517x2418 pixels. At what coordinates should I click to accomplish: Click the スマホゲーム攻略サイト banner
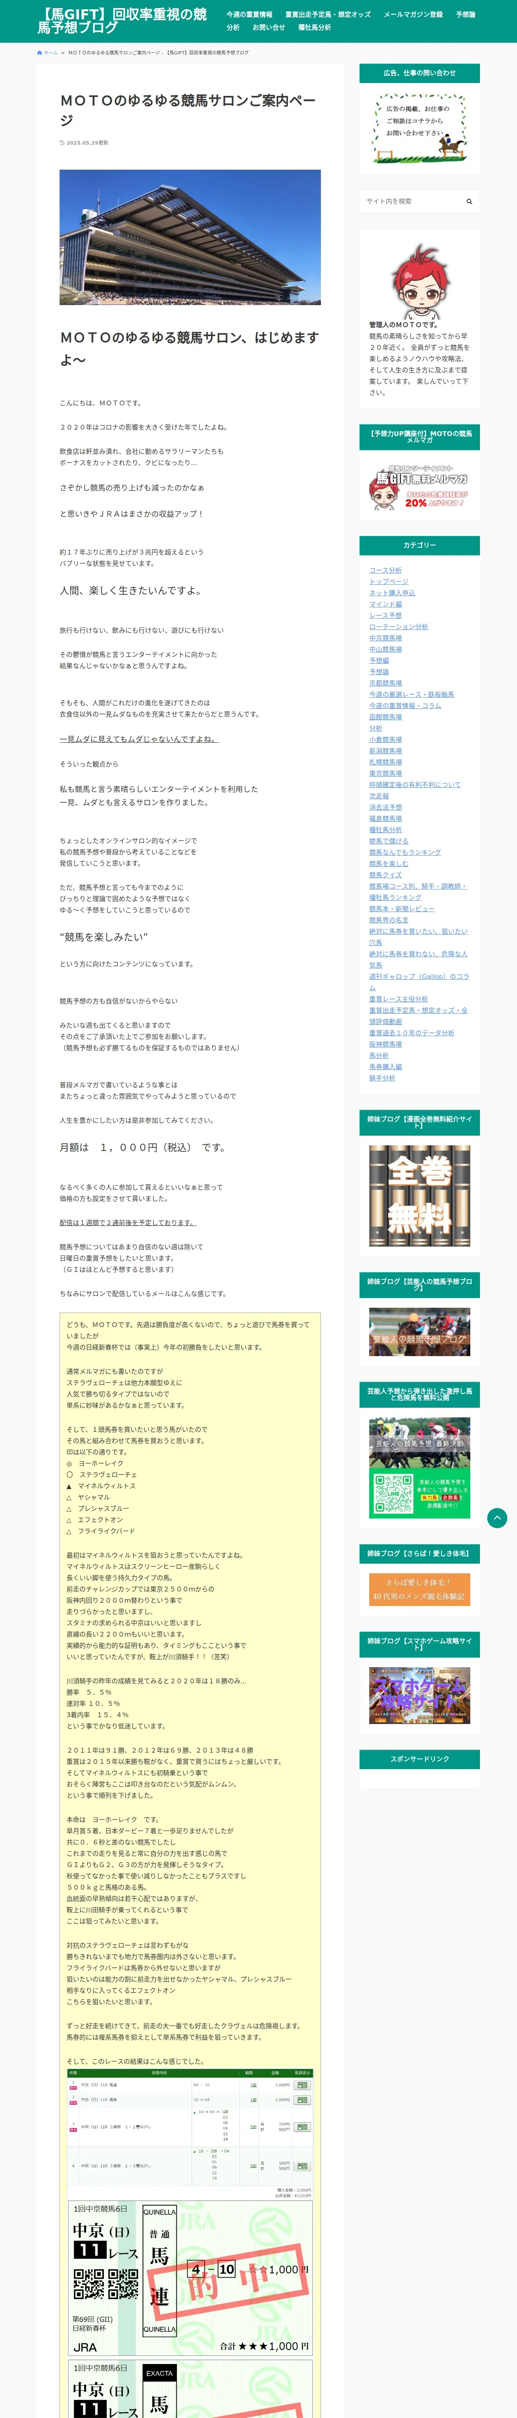click(420, 1695)
